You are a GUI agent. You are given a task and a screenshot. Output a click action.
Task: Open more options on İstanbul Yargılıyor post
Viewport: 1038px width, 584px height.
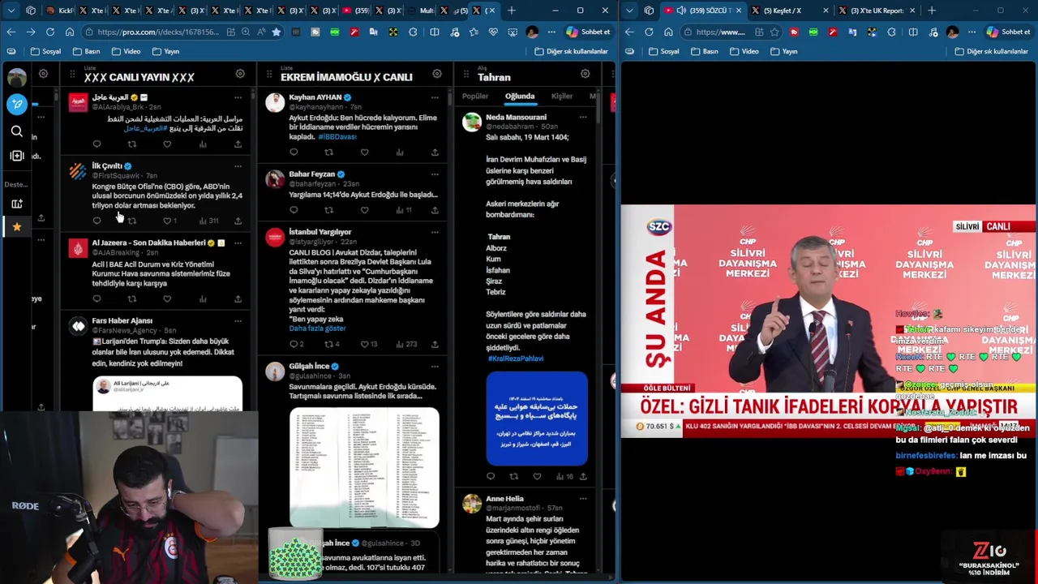coord(435,232)
